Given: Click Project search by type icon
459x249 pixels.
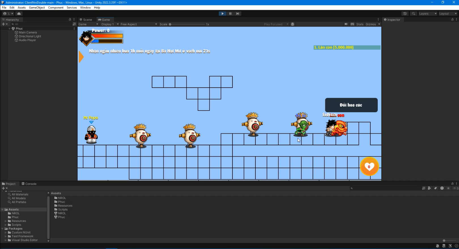Looking at the screenshot, I should pos(430,188).
